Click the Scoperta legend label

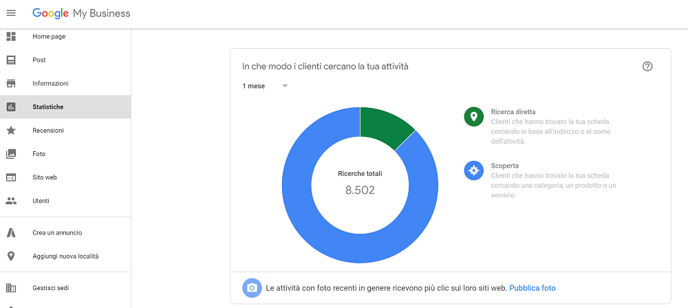(504, 166)
